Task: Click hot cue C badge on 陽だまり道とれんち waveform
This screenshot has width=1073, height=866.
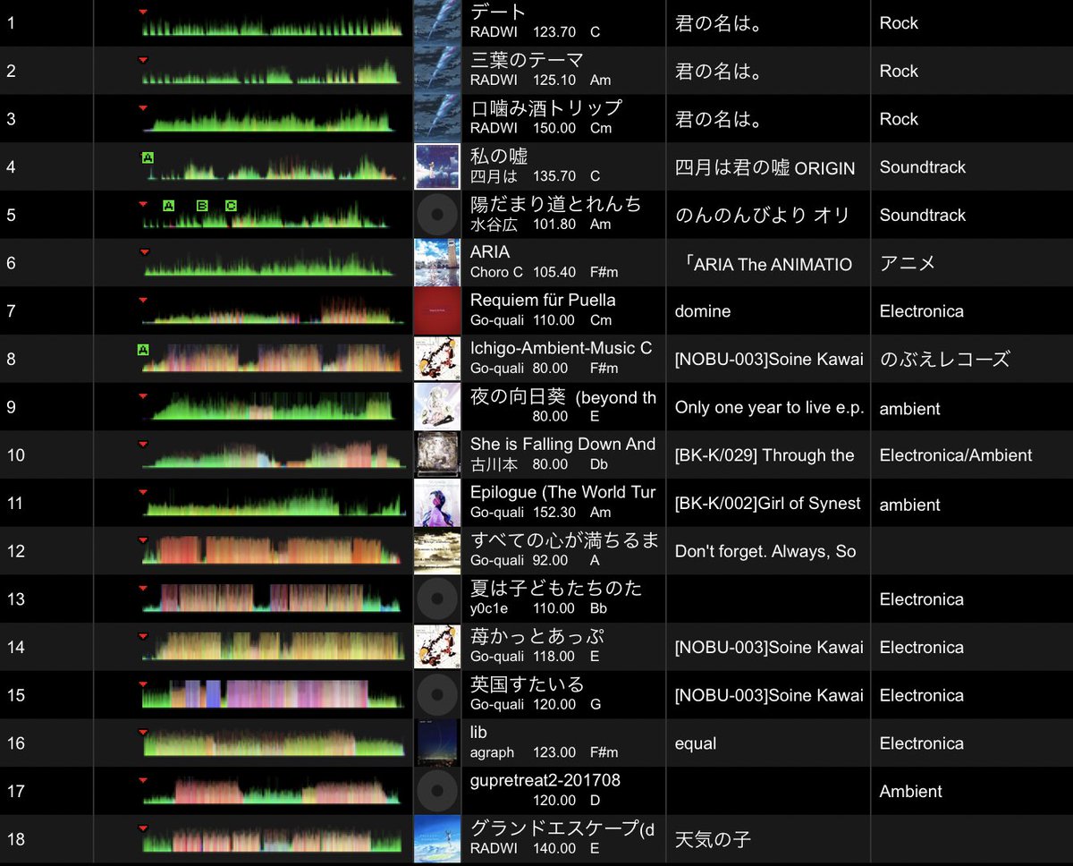Action: point(230,205)
